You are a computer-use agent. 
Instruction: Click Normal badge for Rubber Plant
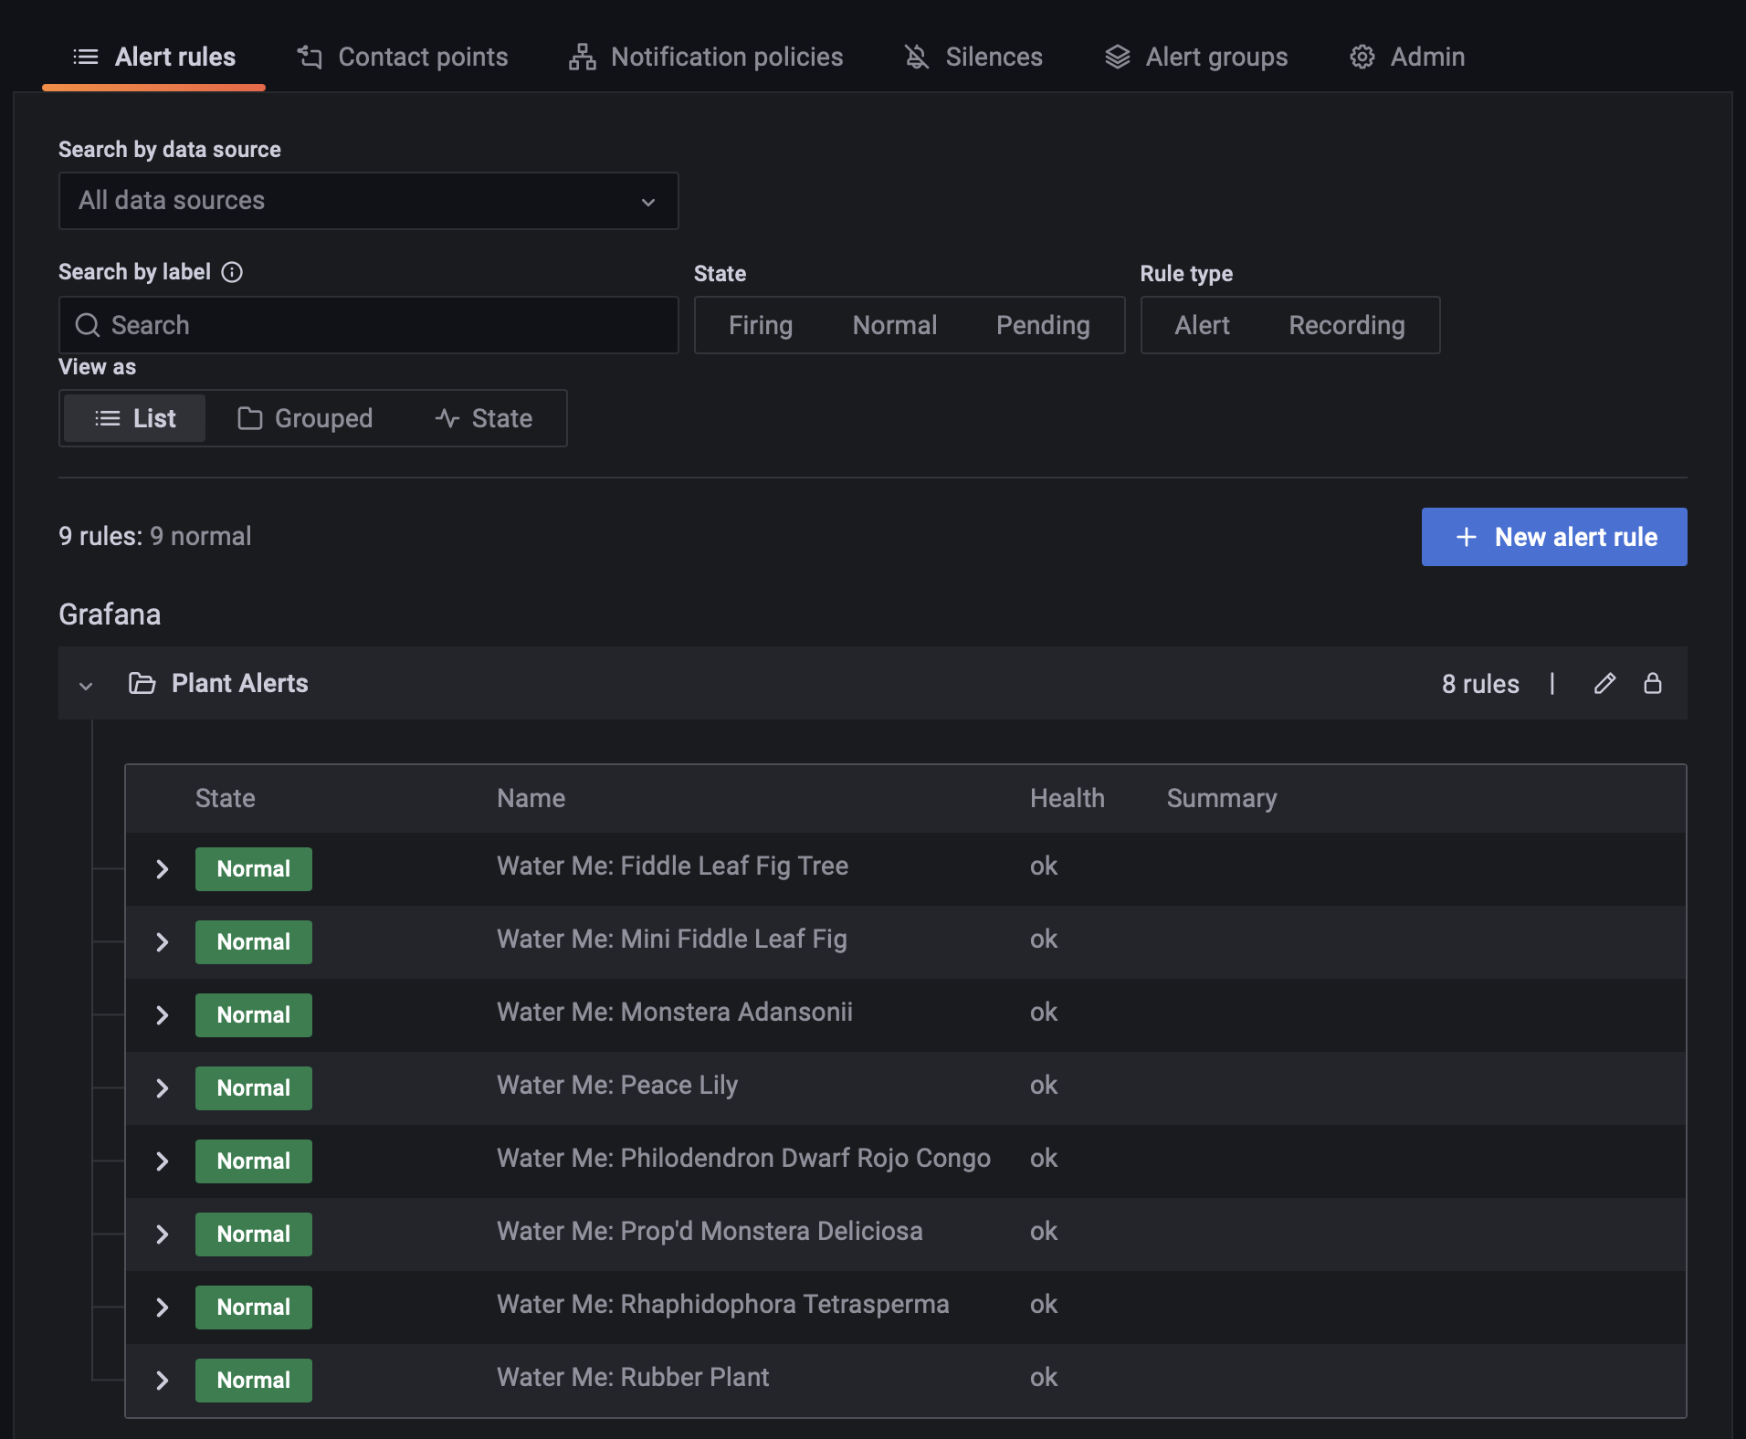254,1381
